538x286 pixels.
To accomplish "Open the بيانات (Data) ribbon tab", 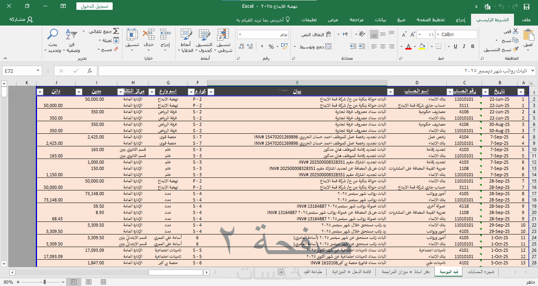I will point(380,20).
